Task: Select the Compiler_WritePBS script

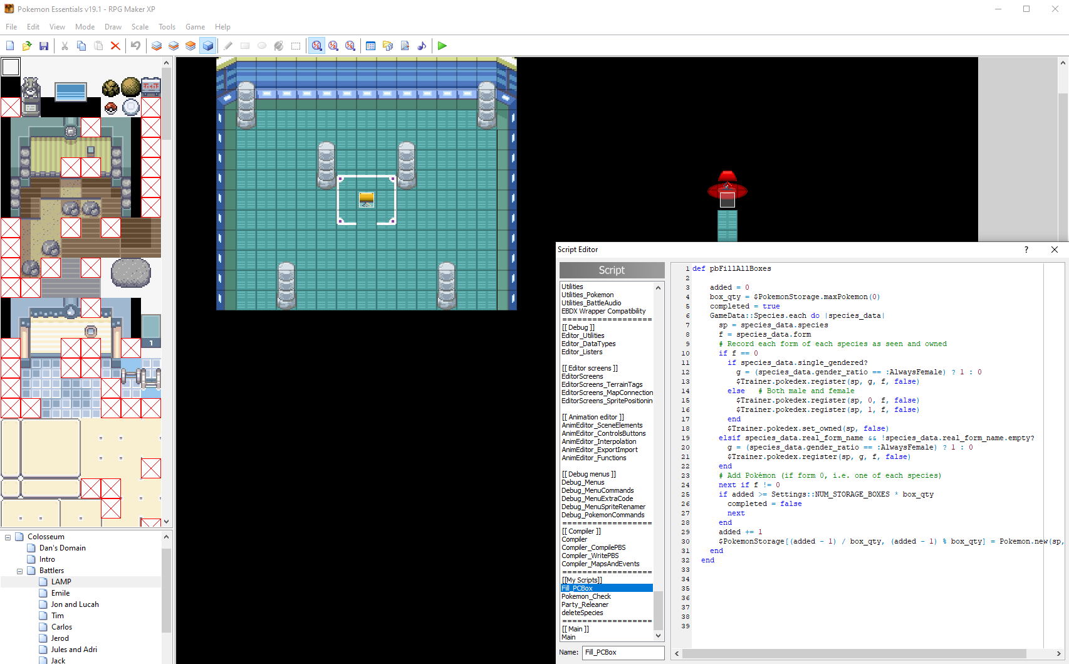Action: [x=590, y=556]
